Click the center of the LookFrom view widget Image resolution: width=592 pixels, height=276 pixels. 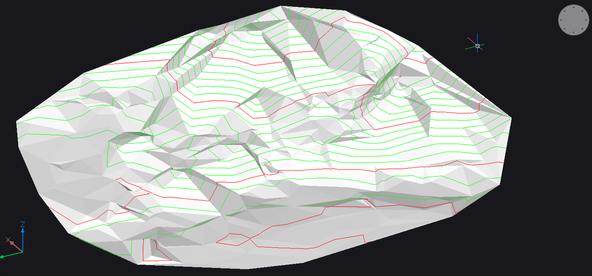click(574, 20)
